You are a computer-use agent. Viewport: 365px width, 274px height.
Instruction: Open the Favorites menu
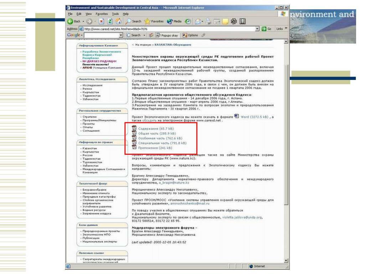tap(102, 14)
